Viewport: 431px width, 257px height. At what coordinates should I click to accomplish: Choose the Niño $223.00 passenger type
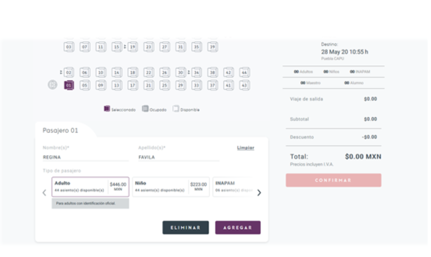click(x=170, y=187)
